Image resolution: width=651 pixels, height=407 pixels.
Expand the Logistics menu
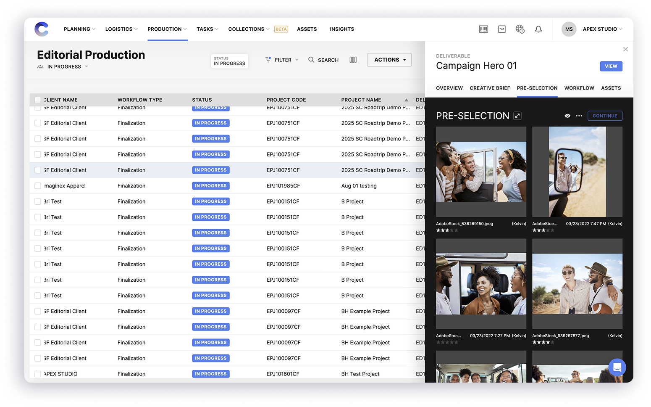[x=121, y=29]
